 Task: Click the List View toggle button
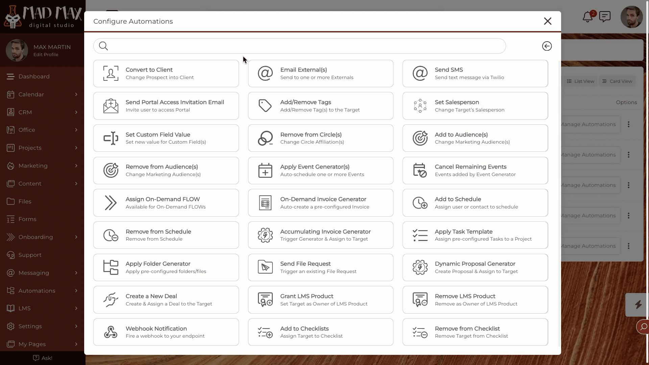click(581, 81)
